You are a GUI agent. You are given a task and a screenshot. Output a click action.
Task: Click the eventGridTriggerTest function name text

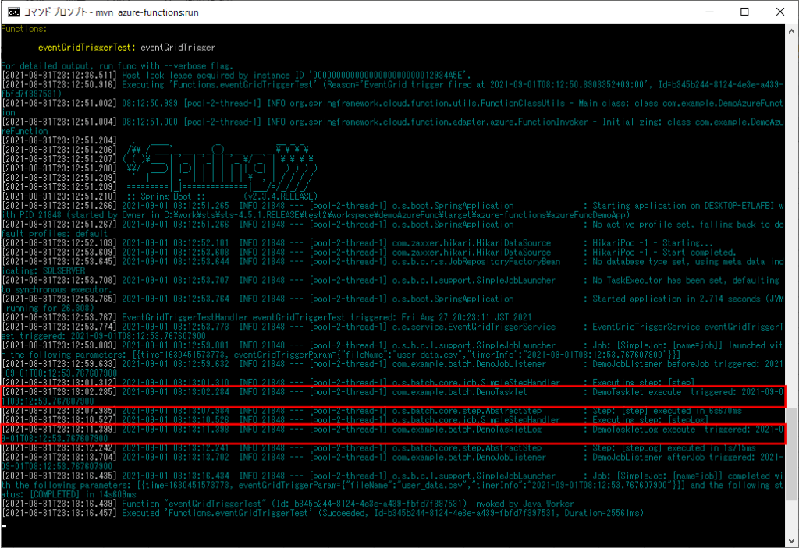(x=86, y=47)
